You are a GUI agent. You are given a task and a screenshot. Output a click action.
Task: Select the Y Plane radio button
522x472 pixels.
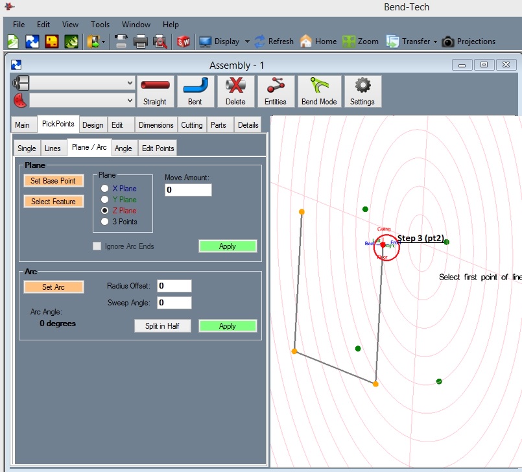104,200
